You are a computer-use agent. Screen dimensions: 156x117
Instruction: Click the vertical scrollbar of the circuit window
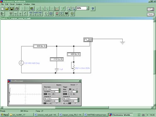point(154,62)
